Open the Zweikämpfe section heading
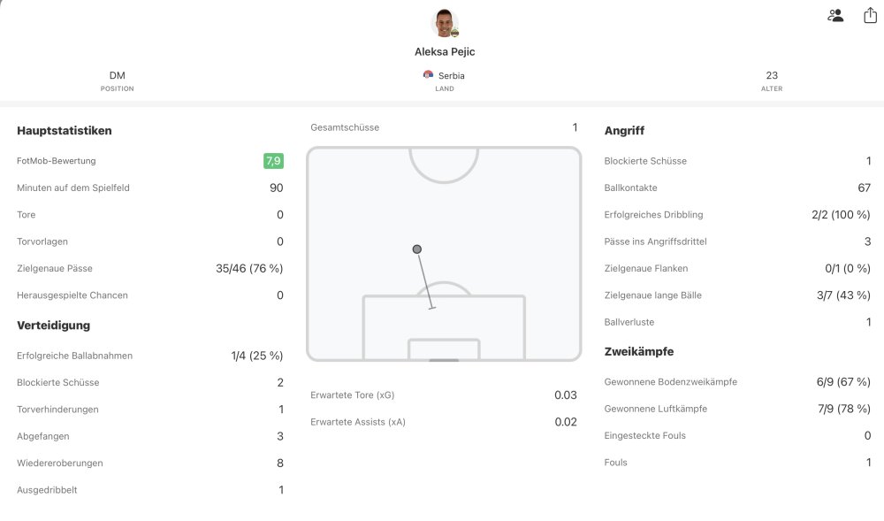This screenshot has height=521, width=884. (x=639, y=351)
